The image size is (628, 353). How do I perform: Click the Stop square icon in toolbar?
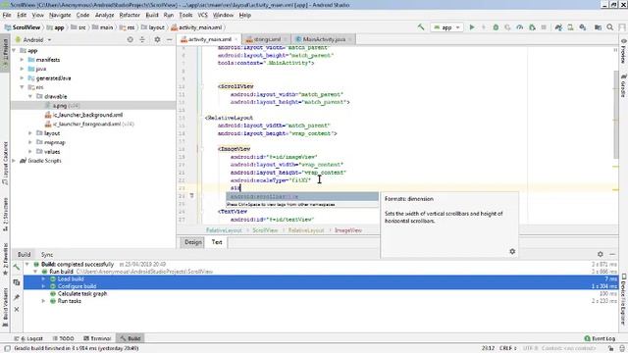544,27
